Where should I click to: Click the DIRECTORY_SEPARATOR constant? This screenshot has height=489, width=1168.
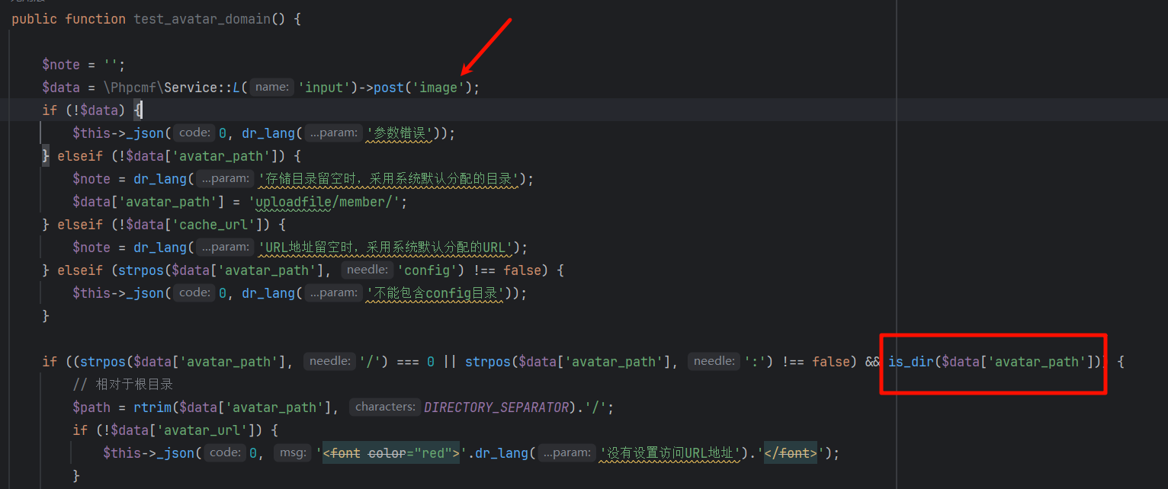(x=496, y=407)
